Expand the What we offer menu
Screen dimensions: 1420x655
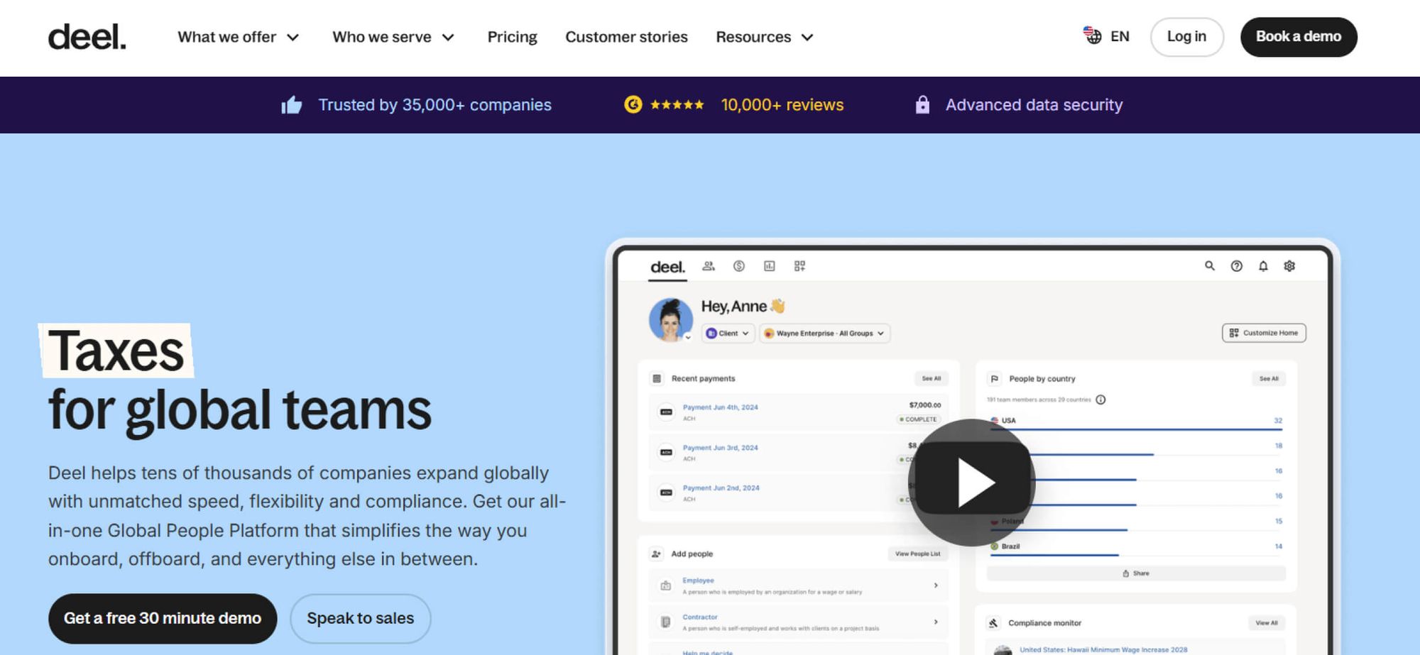click(238, 37)
